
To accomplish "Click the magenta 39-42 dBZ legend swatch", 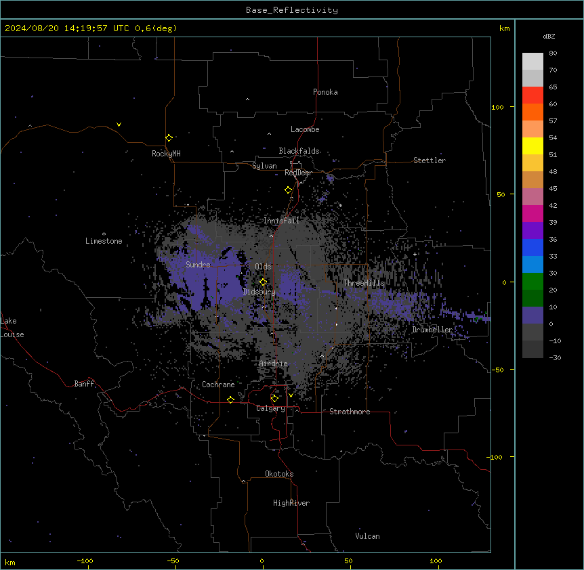I will (533, 213).
